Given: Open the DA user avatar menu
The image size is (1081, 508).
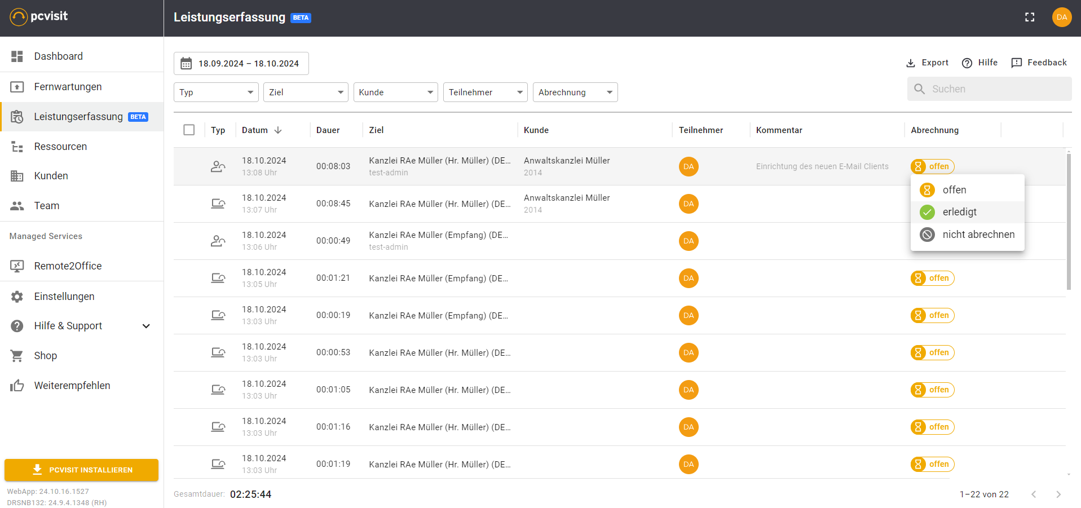Looking at the screenshot, I should (1061, 17).
